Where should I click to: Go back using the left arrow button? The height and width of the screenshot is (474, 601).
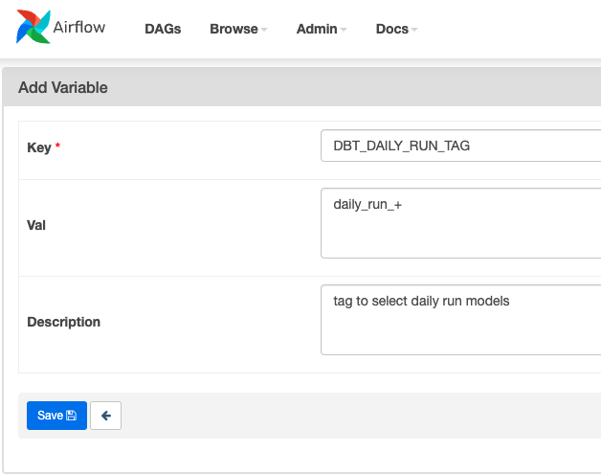pos(106,416)
